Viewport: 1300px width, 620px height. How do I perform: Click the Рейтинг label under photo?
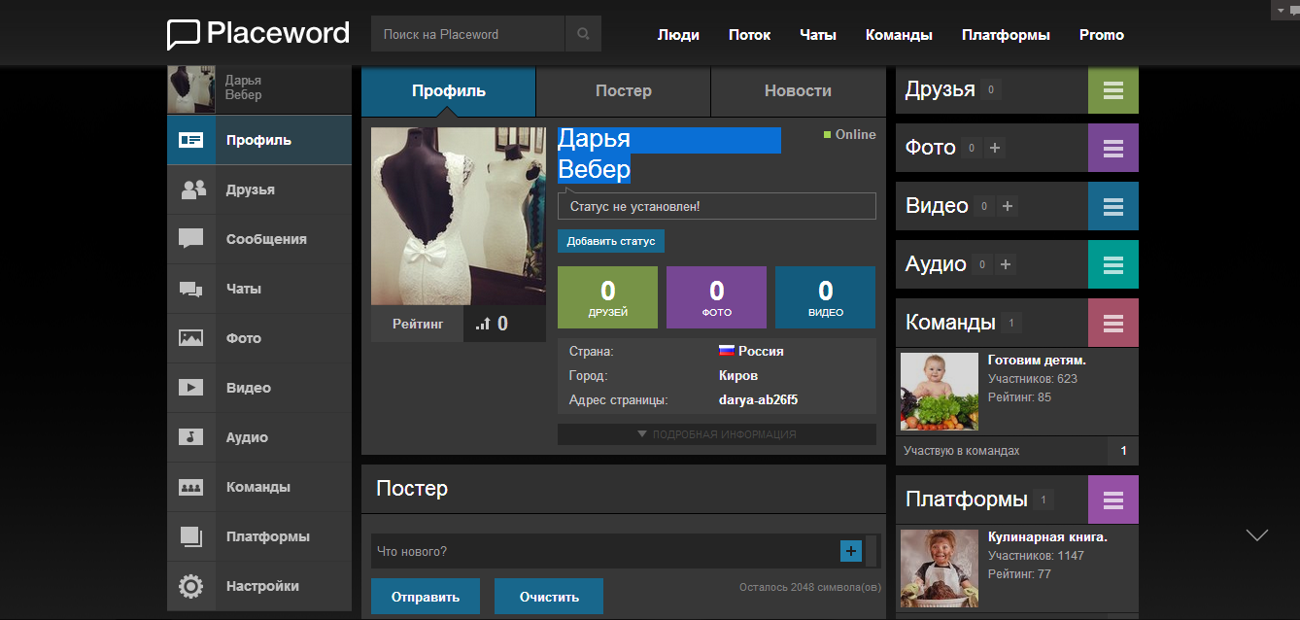[x=418, y=324]
